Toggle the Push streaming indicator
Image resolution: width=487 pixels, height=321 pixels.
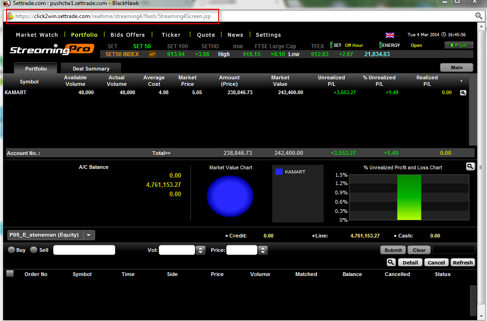[459, 45]
